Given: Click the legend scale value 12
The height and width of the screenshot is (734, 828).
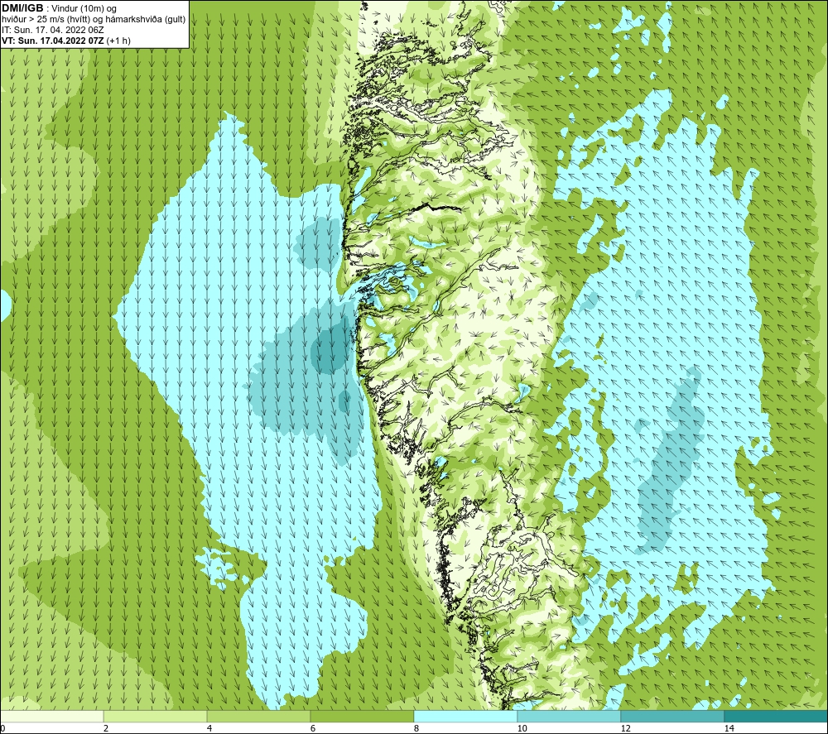Looking at the screenshot, I should [x=625, y=728].
